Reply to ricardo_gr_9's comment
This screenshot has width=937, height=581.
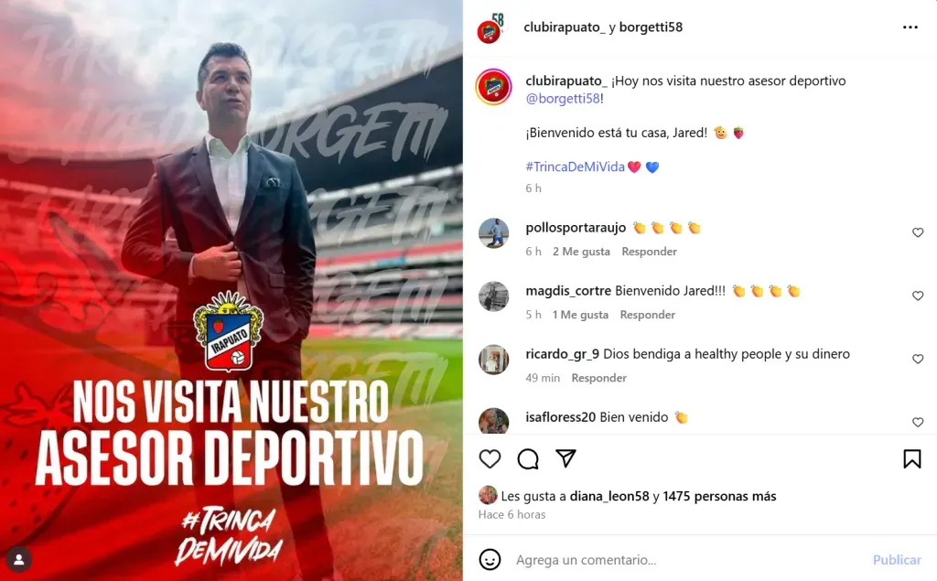pyautogui.click(x=598, y=378)
